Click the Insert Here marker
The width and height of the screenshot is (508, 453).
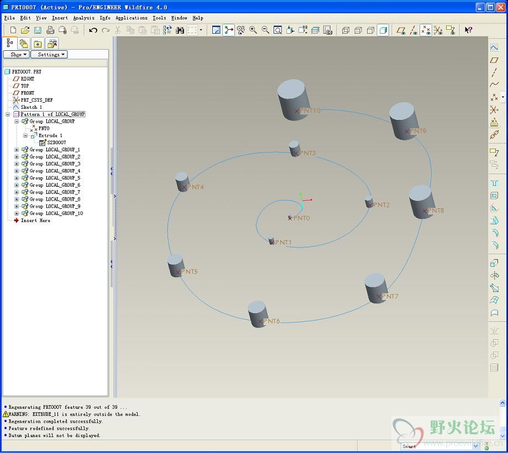tap(35, 220)
